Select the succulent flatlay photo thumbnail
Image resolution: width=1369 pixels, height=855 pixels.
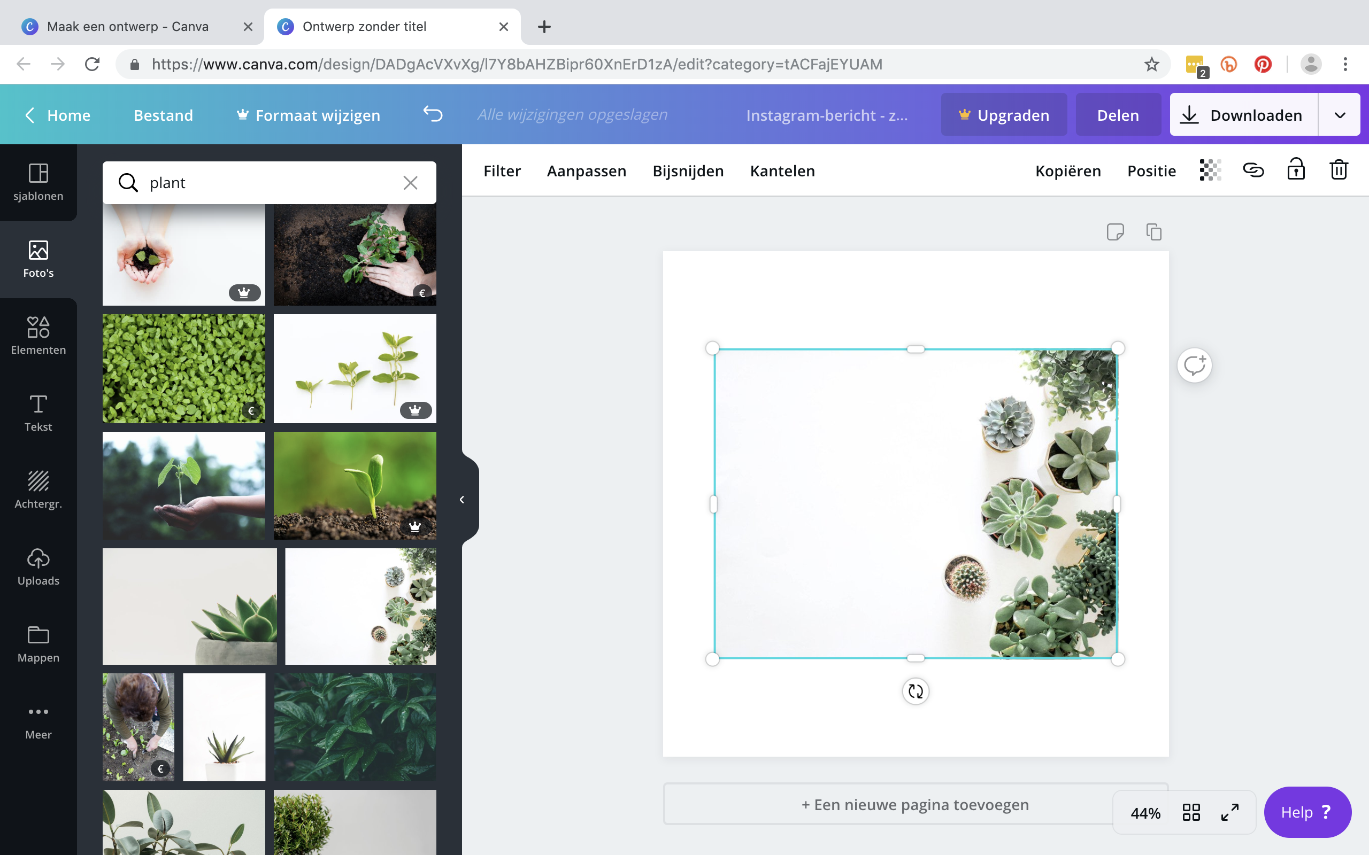(360, 605)
